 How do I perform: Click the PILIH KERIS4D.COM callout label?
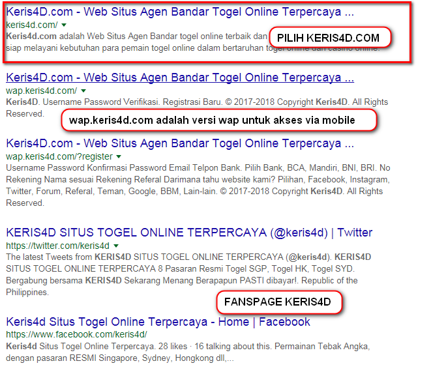(330, 38)
